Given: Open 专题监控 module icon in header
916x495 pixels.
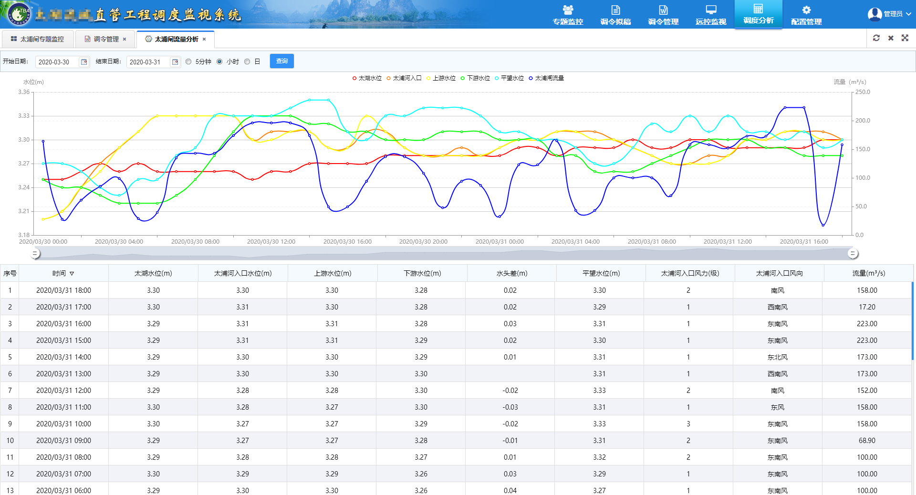Looking at the screenshot, I should coord(568,10).
